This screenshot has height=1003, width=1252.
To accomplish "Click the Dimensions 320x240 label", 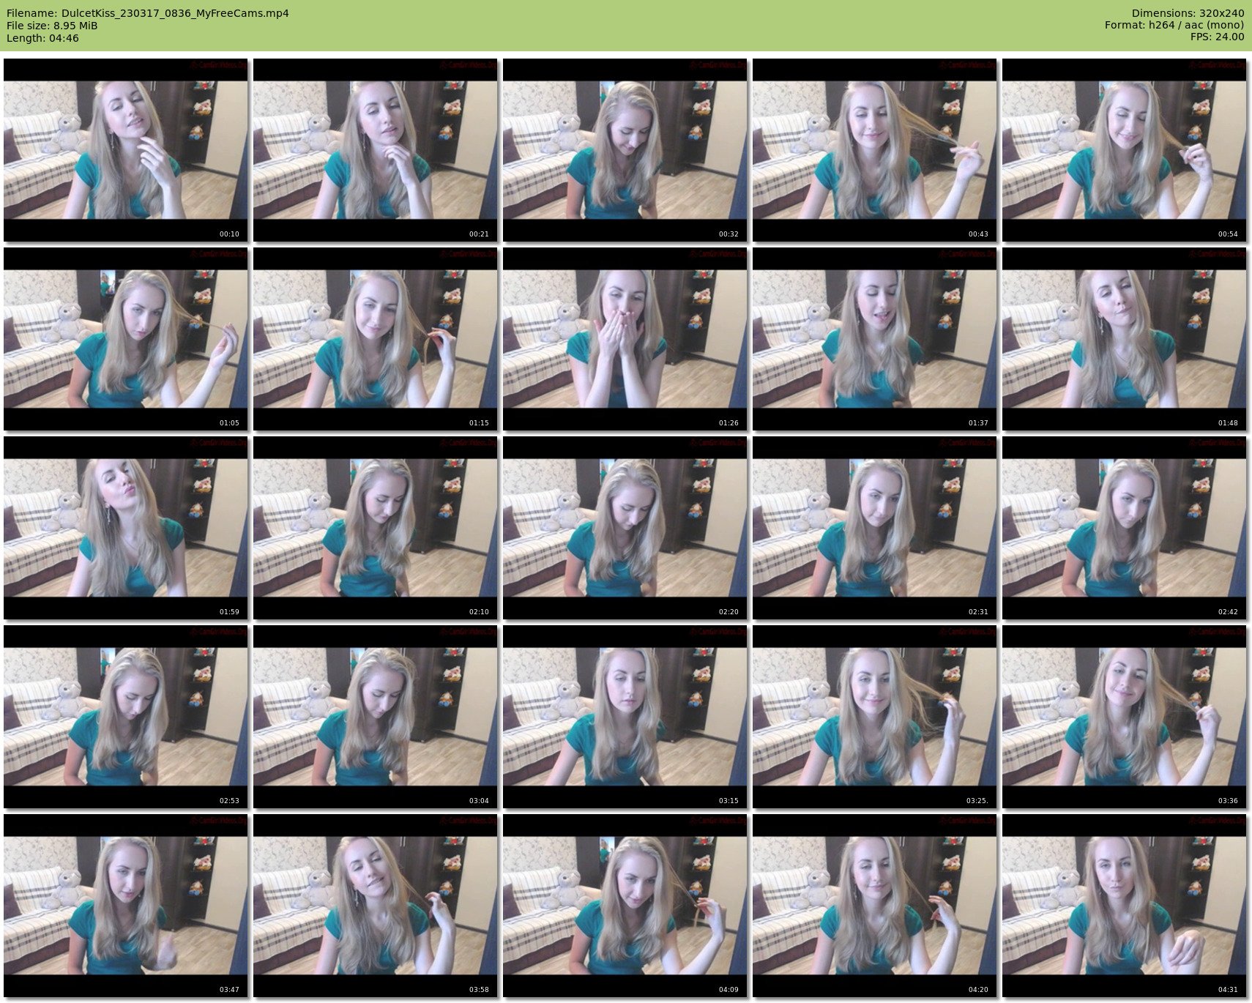I will (x=1188, y=13).
